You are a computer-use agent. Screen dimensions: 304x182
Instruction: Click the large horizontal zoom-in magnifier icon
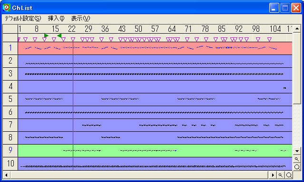(289, 175)
